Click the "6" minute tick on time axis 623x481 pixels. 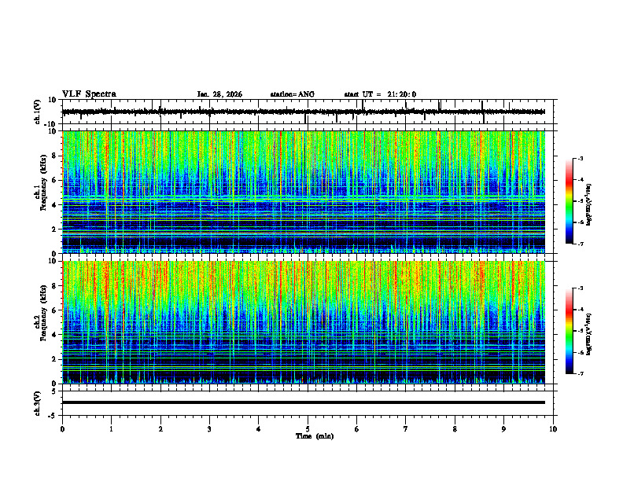357,429
